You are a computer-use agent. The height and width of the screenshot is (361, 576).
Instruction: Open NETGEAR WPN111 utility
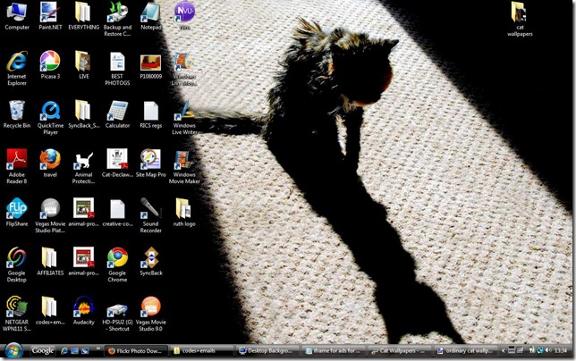[16, 314]
